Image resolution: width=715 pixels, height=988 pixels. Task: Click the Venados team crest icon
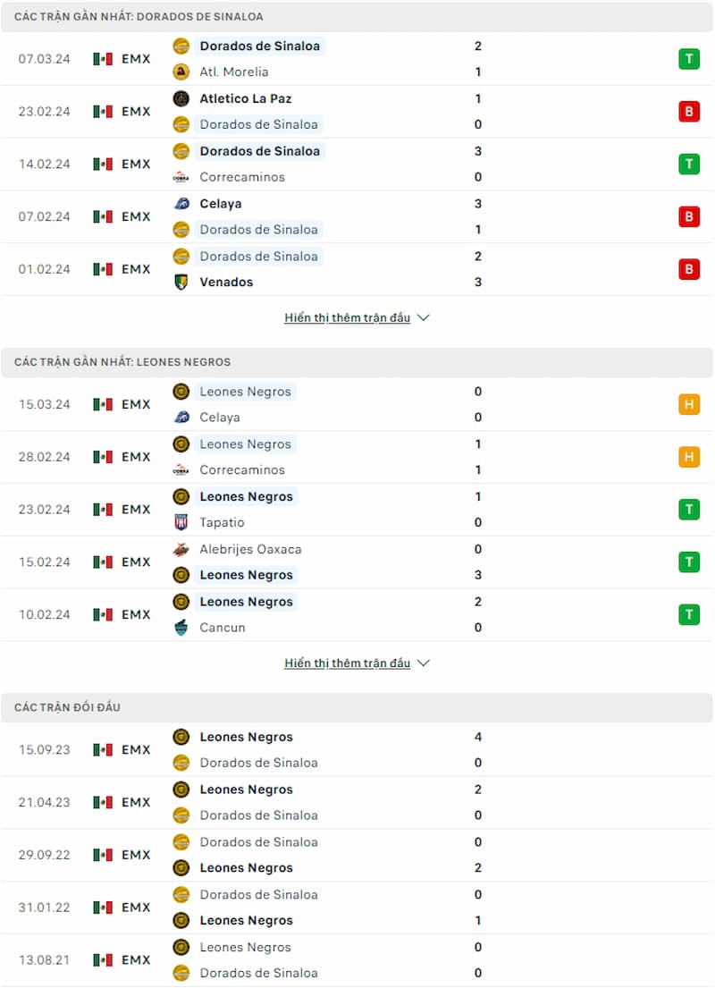click(x=181, y=282)
